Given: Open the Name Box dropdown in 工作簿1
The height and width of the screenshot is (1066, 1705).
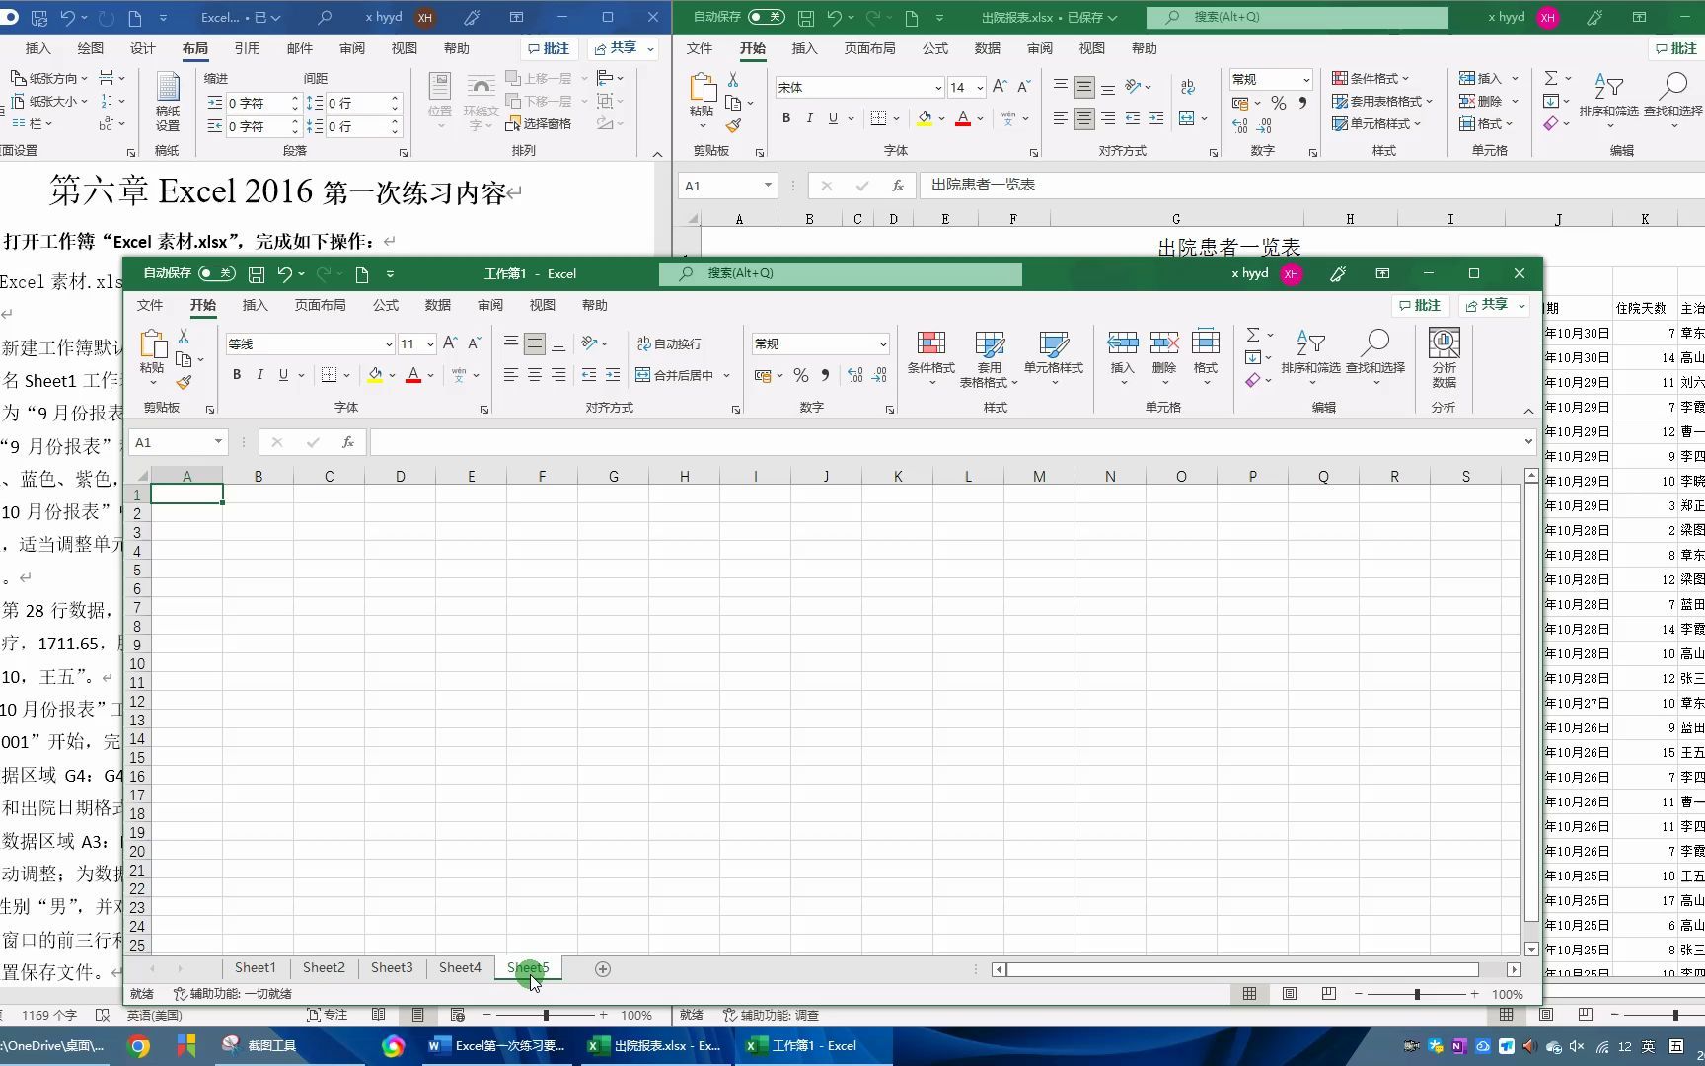Looking at the screenshot, I should tap(218, 442).
